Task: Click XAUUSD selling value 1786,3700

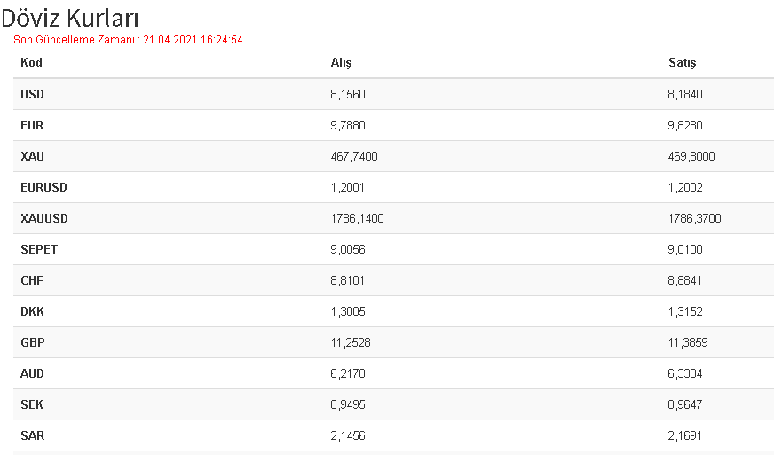Action: point(694,218)
